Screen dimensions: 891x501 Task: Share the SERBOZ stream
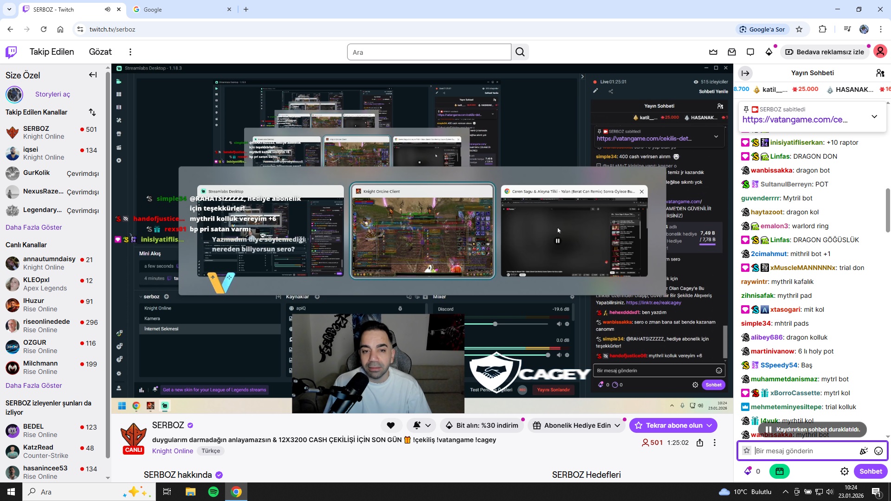click(x=700, y=443)
